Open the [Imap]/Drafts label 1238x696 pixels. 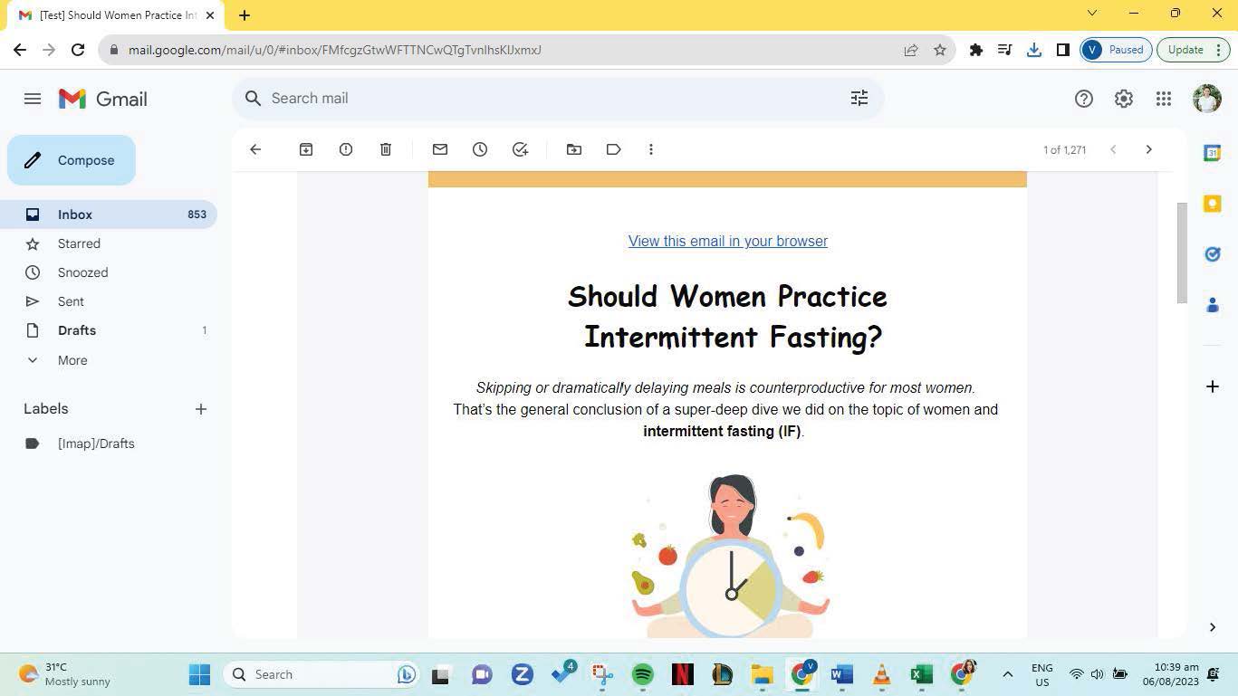[109, 443]
